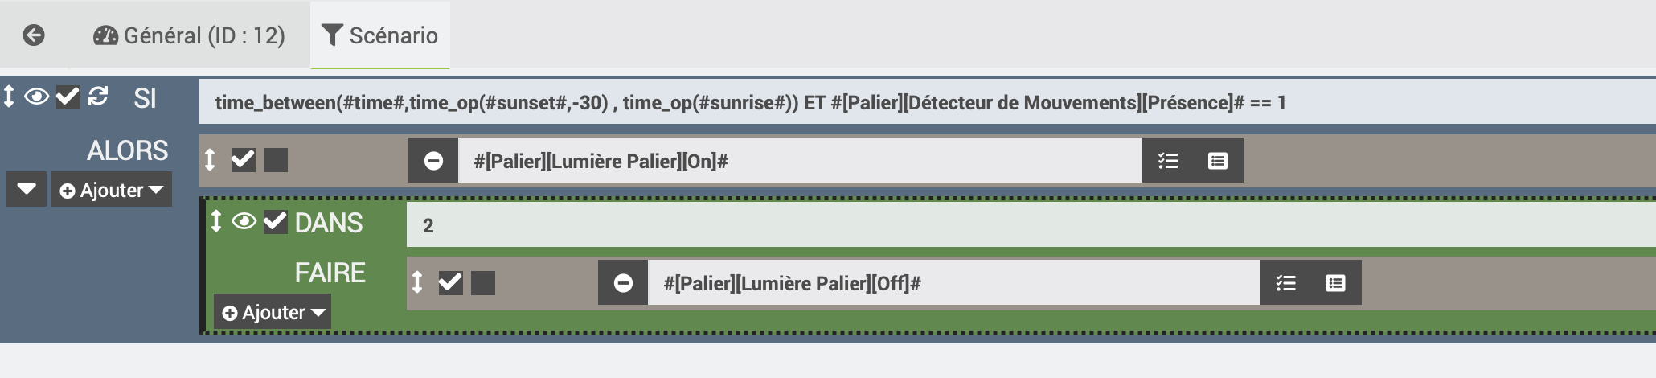Viewport: 1656px width, 378px height.
Task: Open action picker for Lumière Palier Off
Action: pos(1286,283)
